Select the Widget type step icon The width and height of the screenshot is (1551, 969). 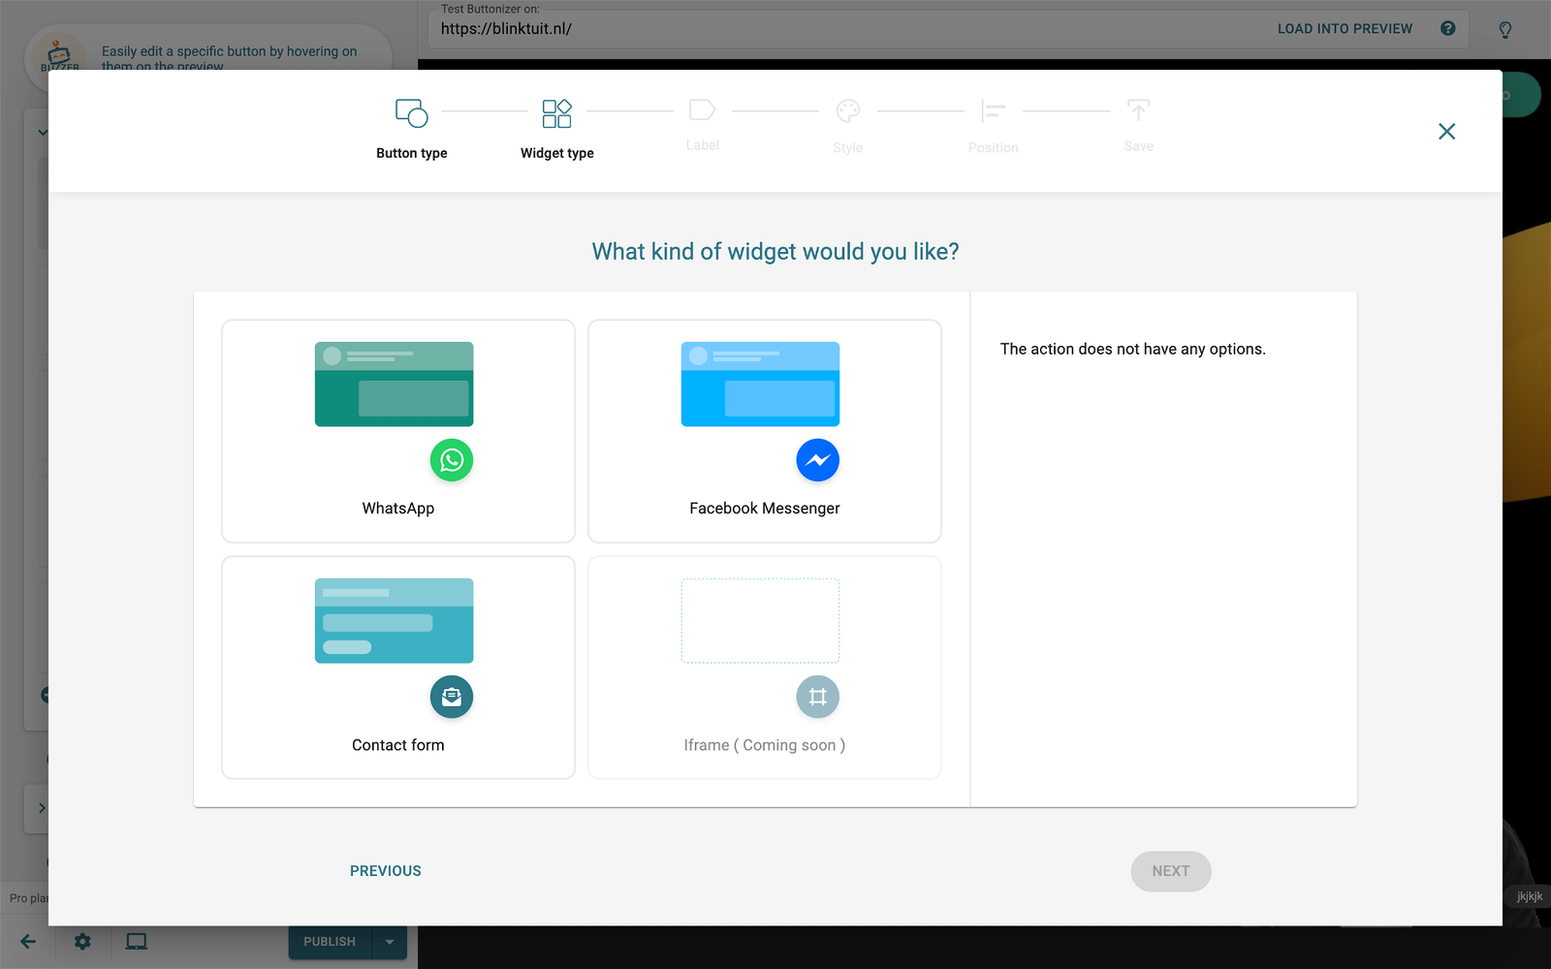pyautogui.click(x=556, y=112)
